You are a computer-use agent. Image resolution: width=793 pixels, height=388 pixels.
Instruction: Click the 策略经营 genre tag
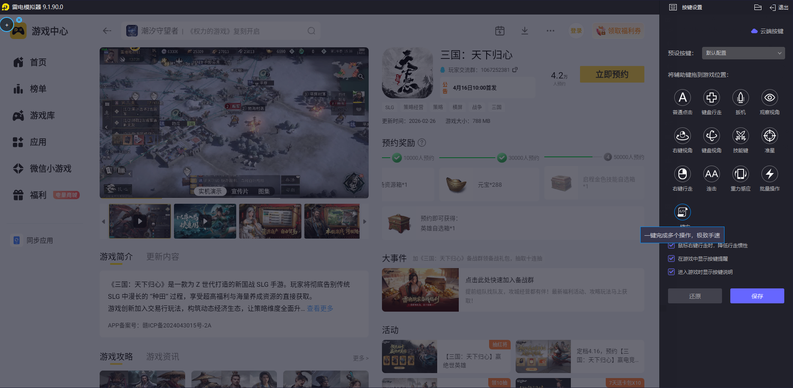click(x=414, y=107)
